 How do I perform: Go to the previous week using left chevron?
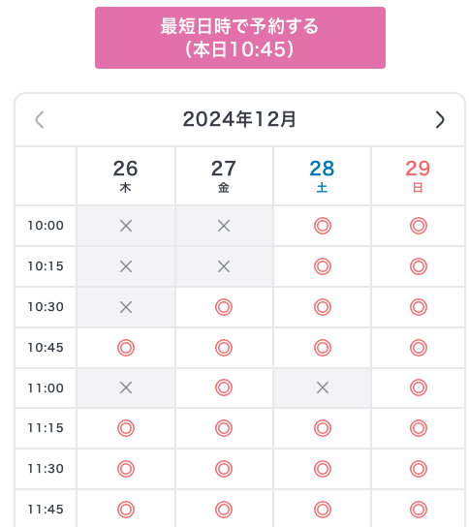40,120
